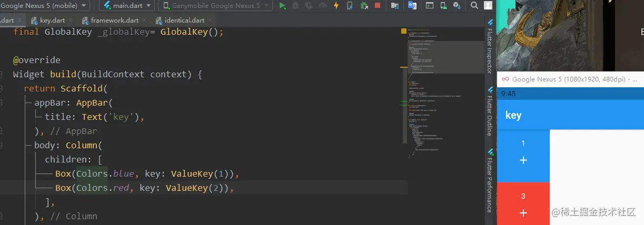Open the device manager icon with green dot
The width and height of the screenshot is (644, 225).
(x=444, y=6)
